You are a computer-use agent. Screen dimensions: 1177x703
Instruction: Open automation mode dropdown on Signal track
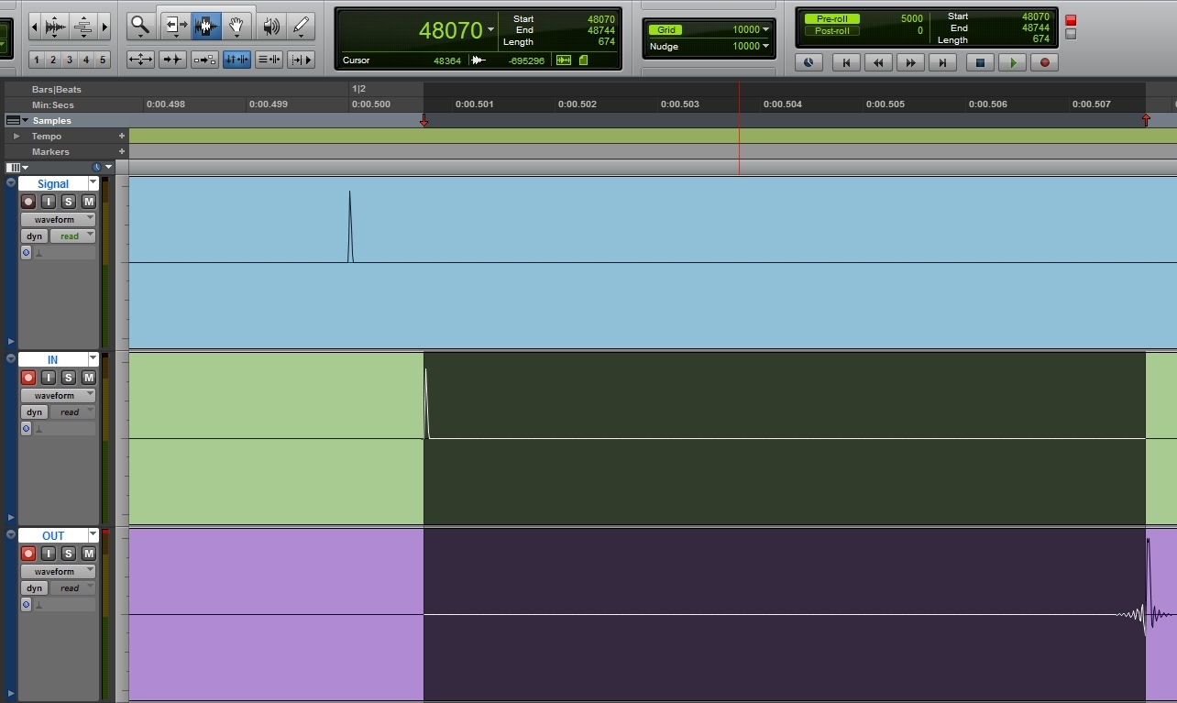click(x=72, y=236)
